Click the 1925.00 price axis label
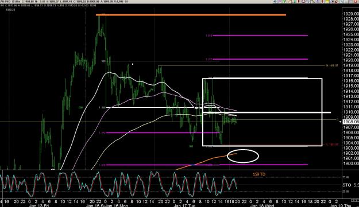 coord(351,34)
